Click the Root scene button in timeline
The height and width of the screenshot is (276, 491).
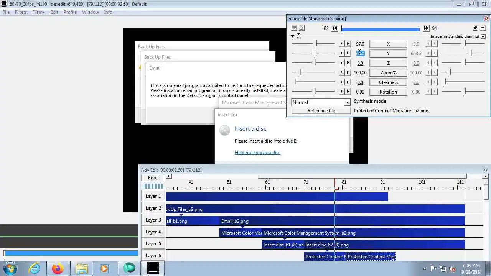click(153, 178)
